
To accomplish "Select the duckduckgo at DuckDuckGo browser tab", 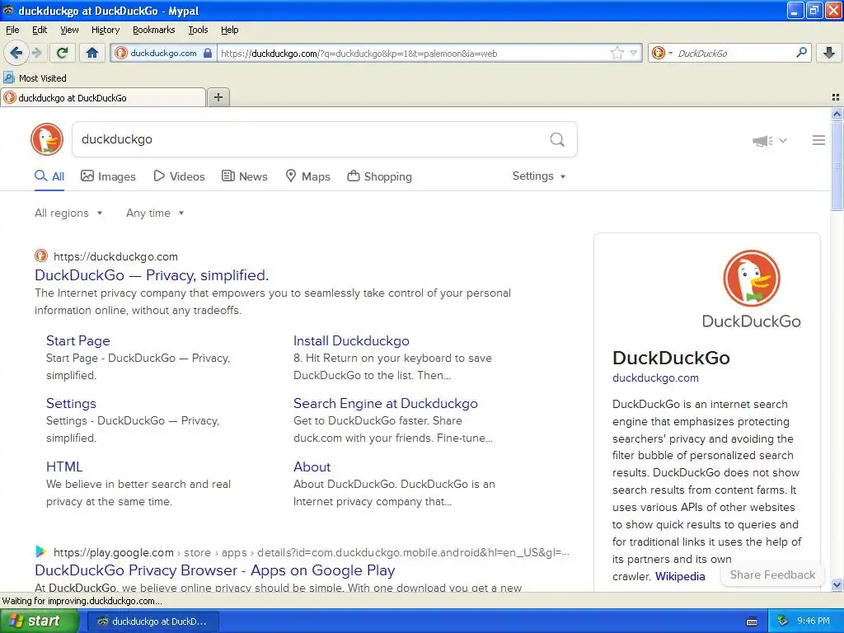I will pyautogui.click(x=103, y=97).
